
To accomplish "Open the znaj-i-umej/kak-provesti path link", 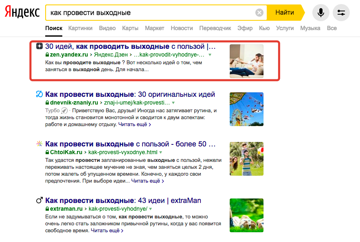I will click(x=137, y=102).
